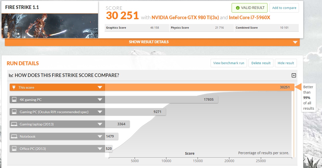Click the Combined Score value 10 101
This screenshot has width=322, height=168.
pyautogui.click(x=284, y=28)
